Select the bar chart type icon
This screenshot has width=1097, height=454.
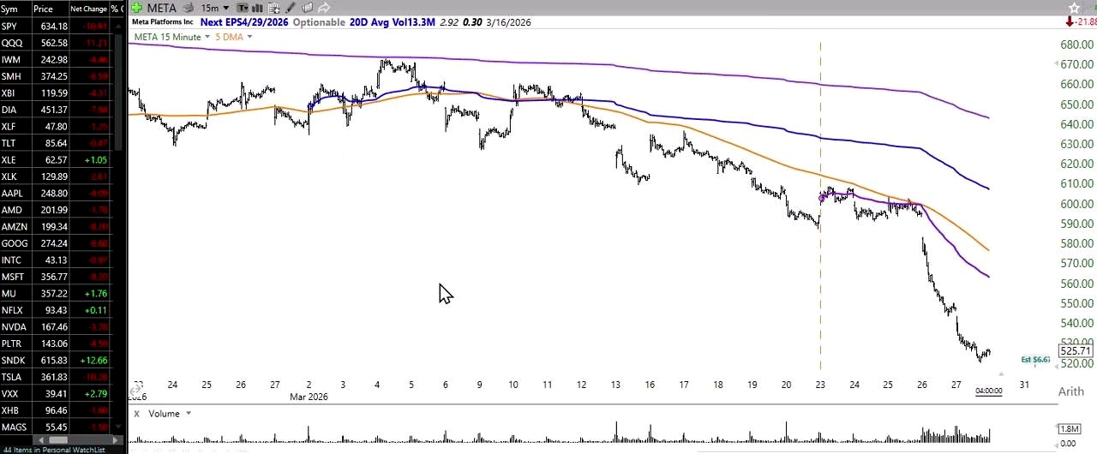pyautogui.click(x=257, y=8)
